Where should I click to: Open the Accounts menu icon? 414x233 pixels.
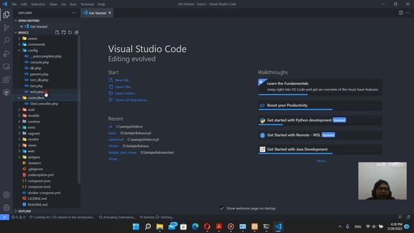tap(6, 195)
